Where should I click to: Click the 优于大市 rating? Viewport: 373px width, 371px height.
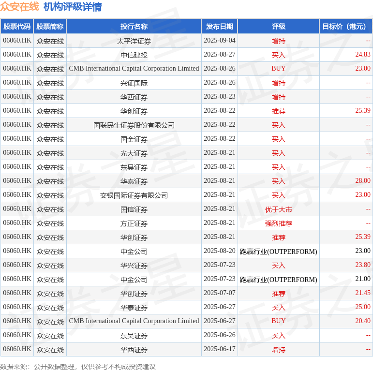279,209
